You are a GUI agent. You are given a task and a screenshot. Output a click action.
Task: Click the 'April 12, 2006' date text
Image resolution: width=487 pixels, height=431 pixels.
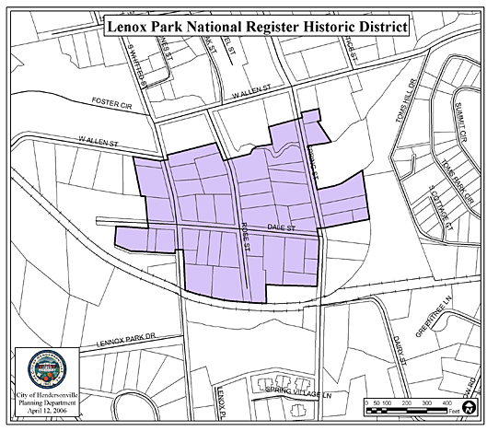[x=47, y=411]
